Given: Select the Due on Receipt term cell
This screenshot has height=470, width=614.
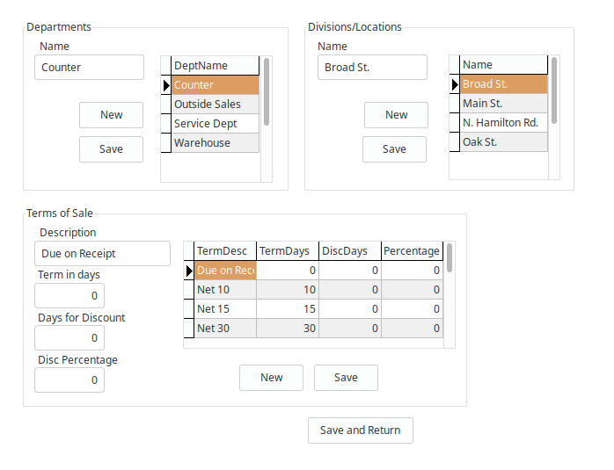Looking at the screenshot, I should click(225, 271).
